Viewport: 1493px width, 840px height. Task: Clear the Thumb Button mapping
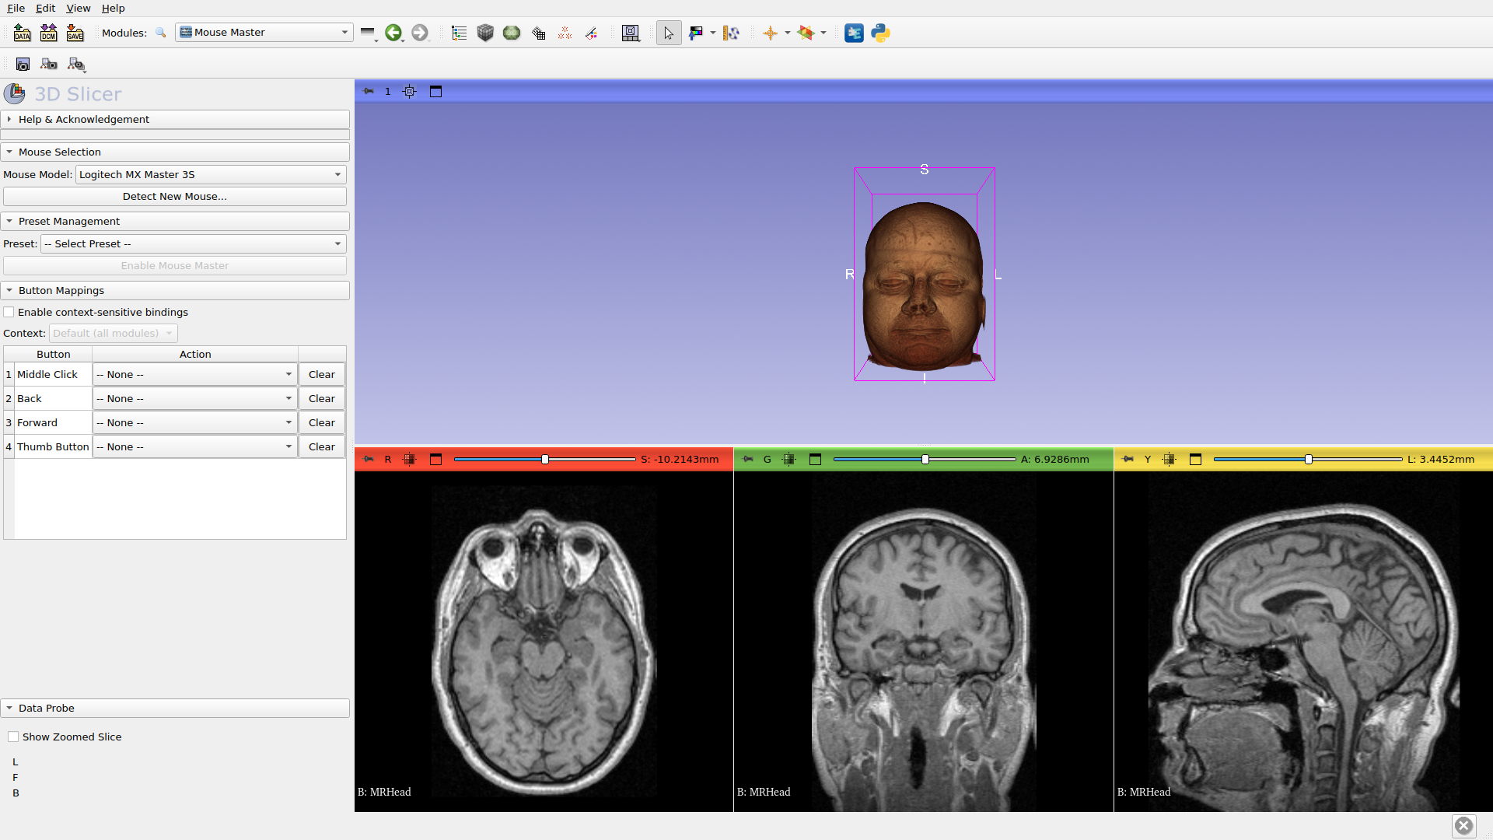321,446
